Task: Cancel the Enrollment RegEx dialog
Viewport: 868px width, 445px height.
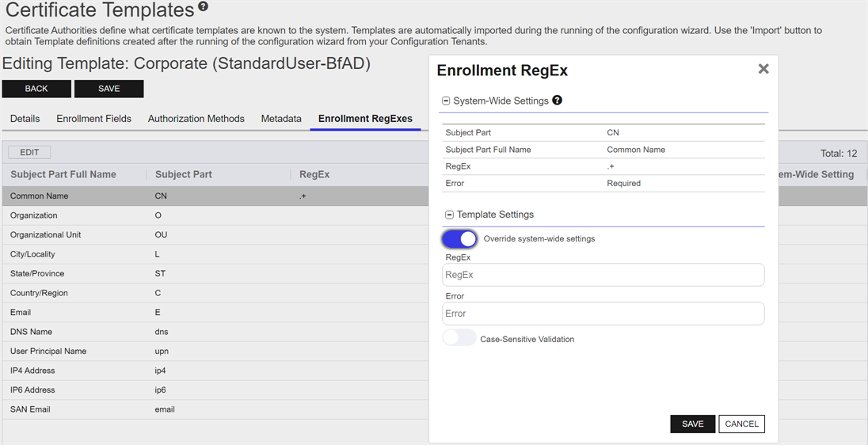Action: (741, 424)
